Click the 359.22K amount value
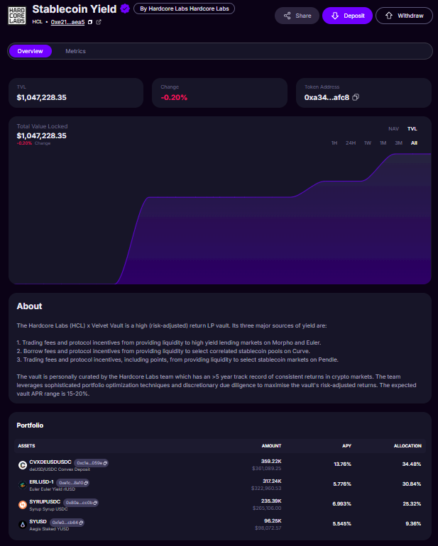 [x=271, y=462]
